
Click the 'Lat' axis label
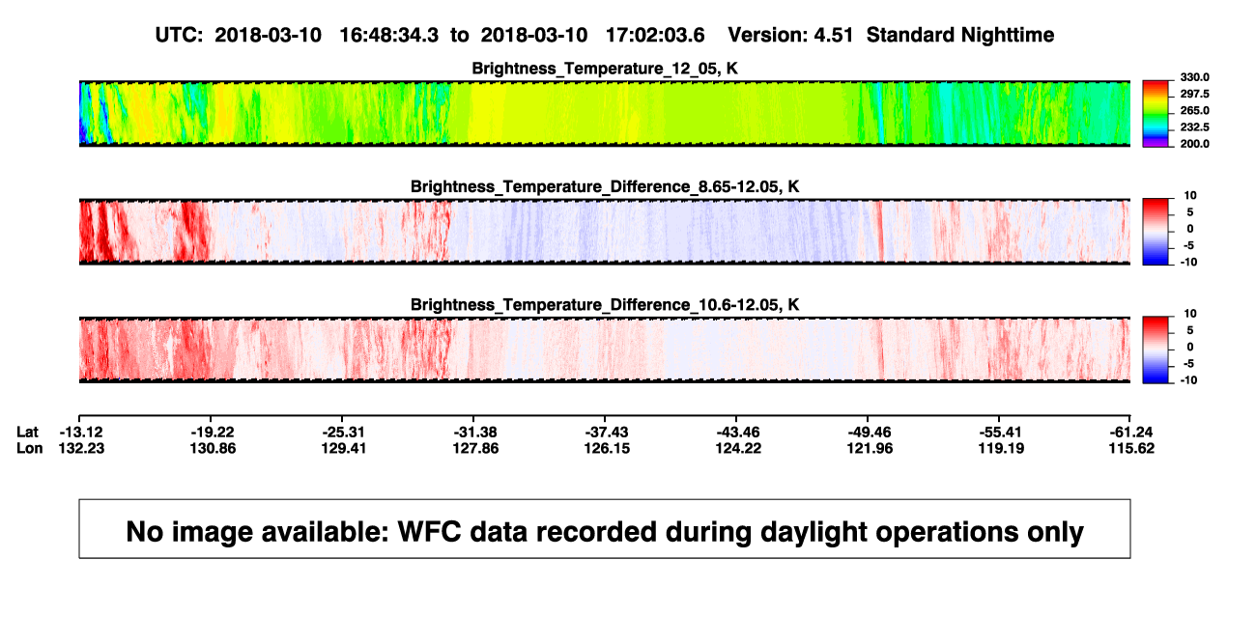[x=29, y=432]
